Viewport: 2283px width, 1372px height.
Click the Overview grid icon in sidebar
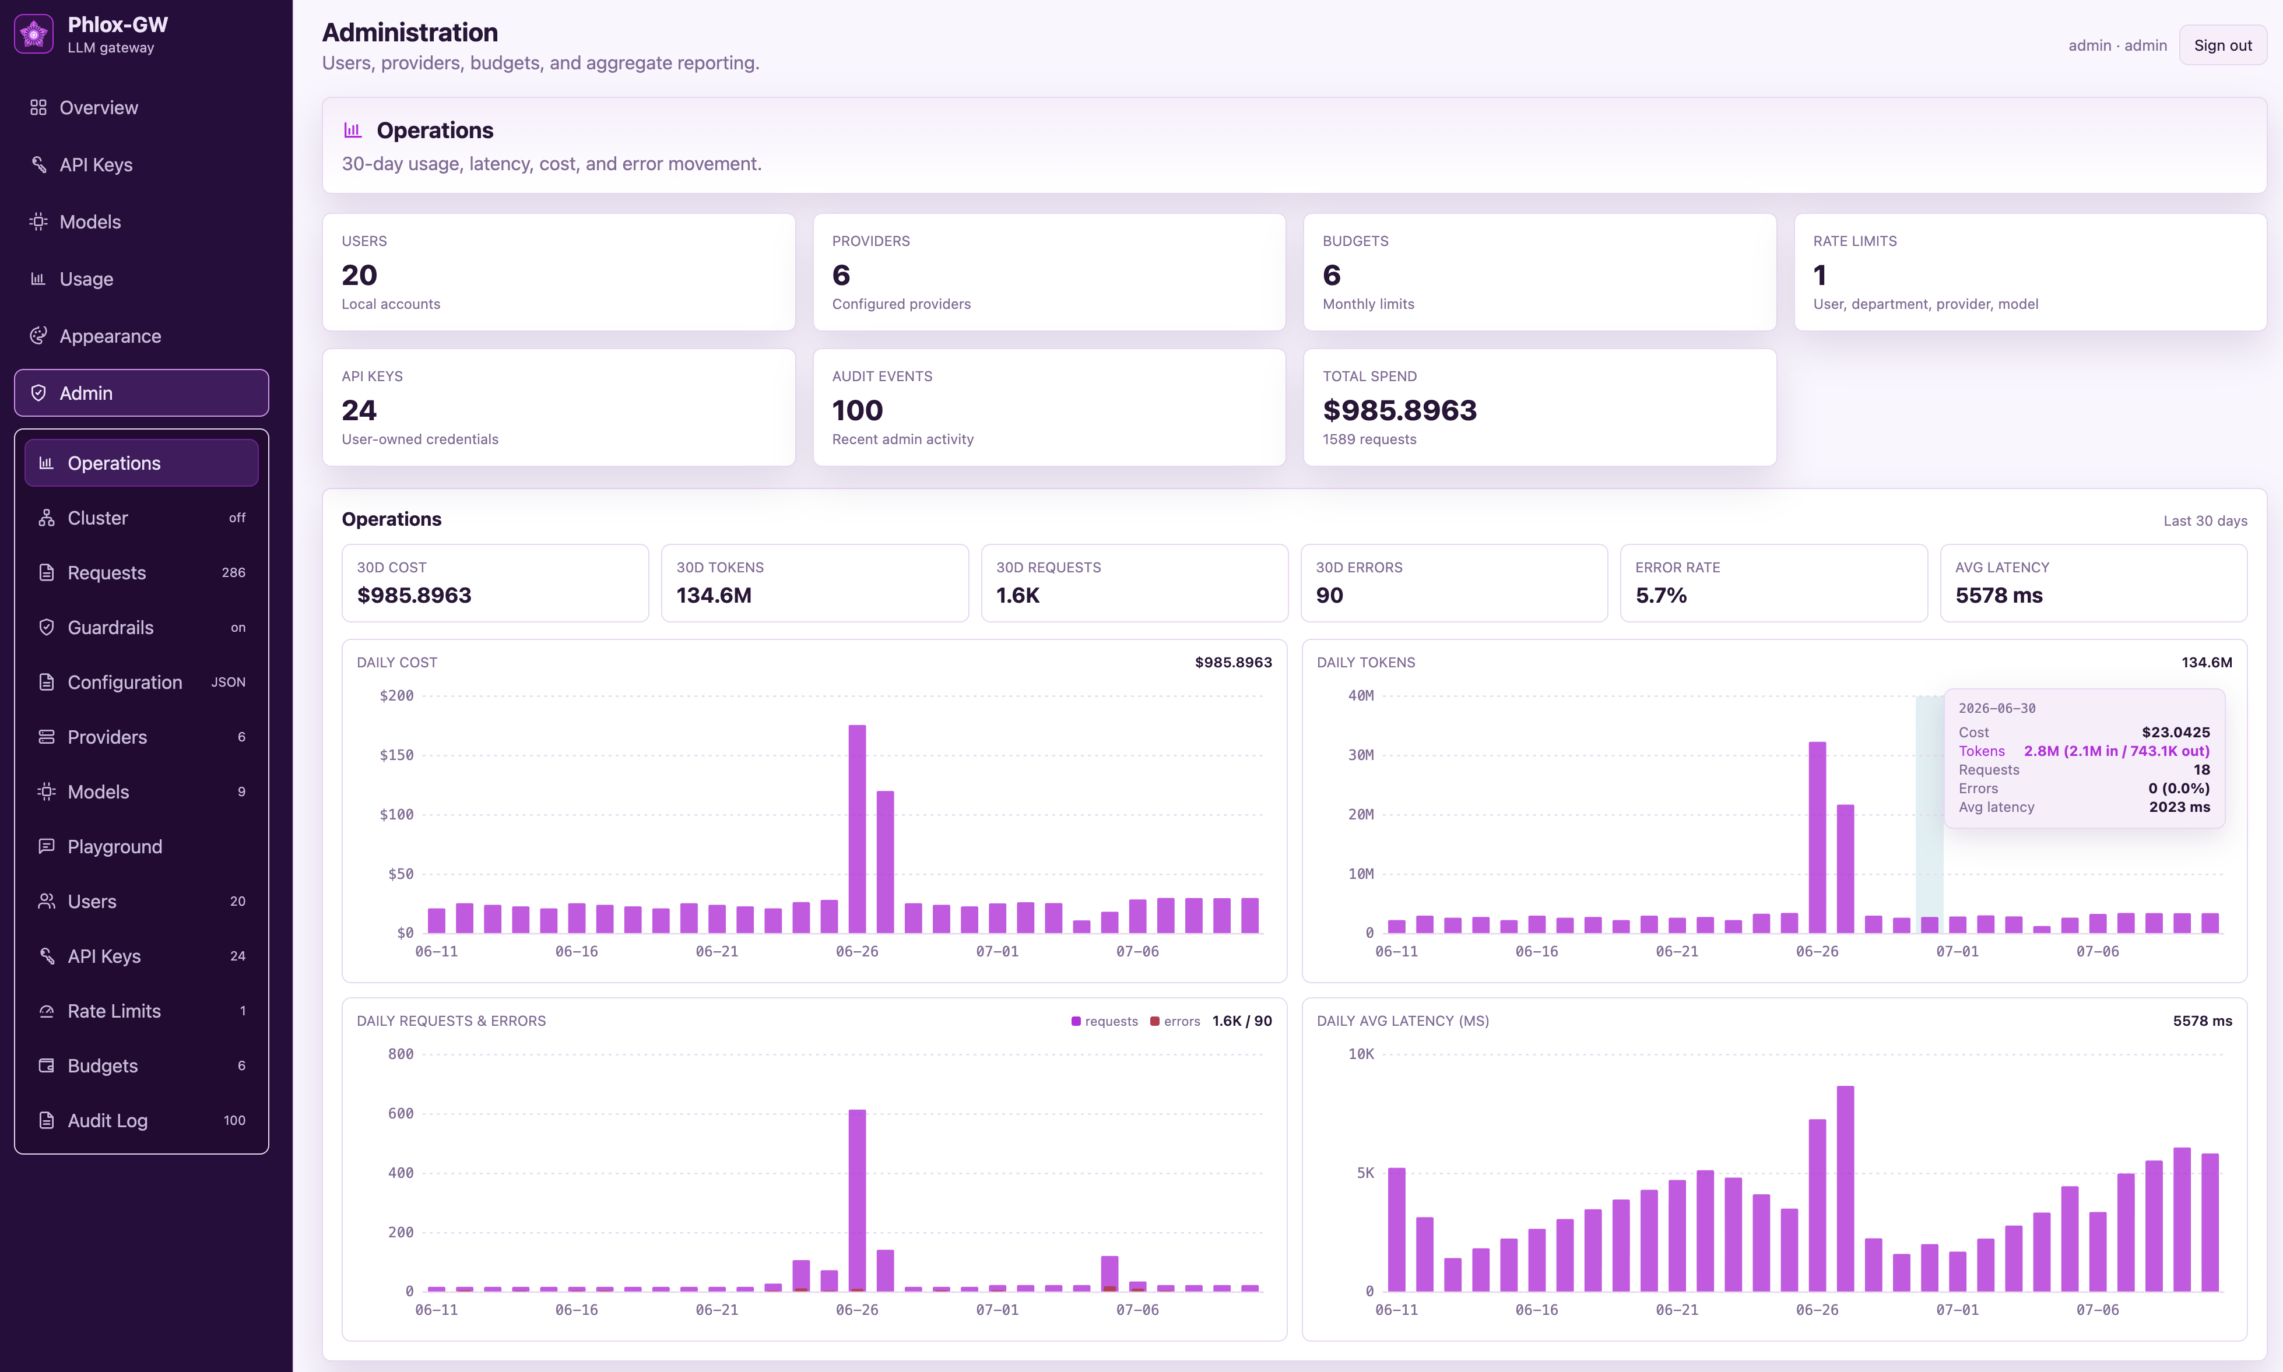point(38,107)
